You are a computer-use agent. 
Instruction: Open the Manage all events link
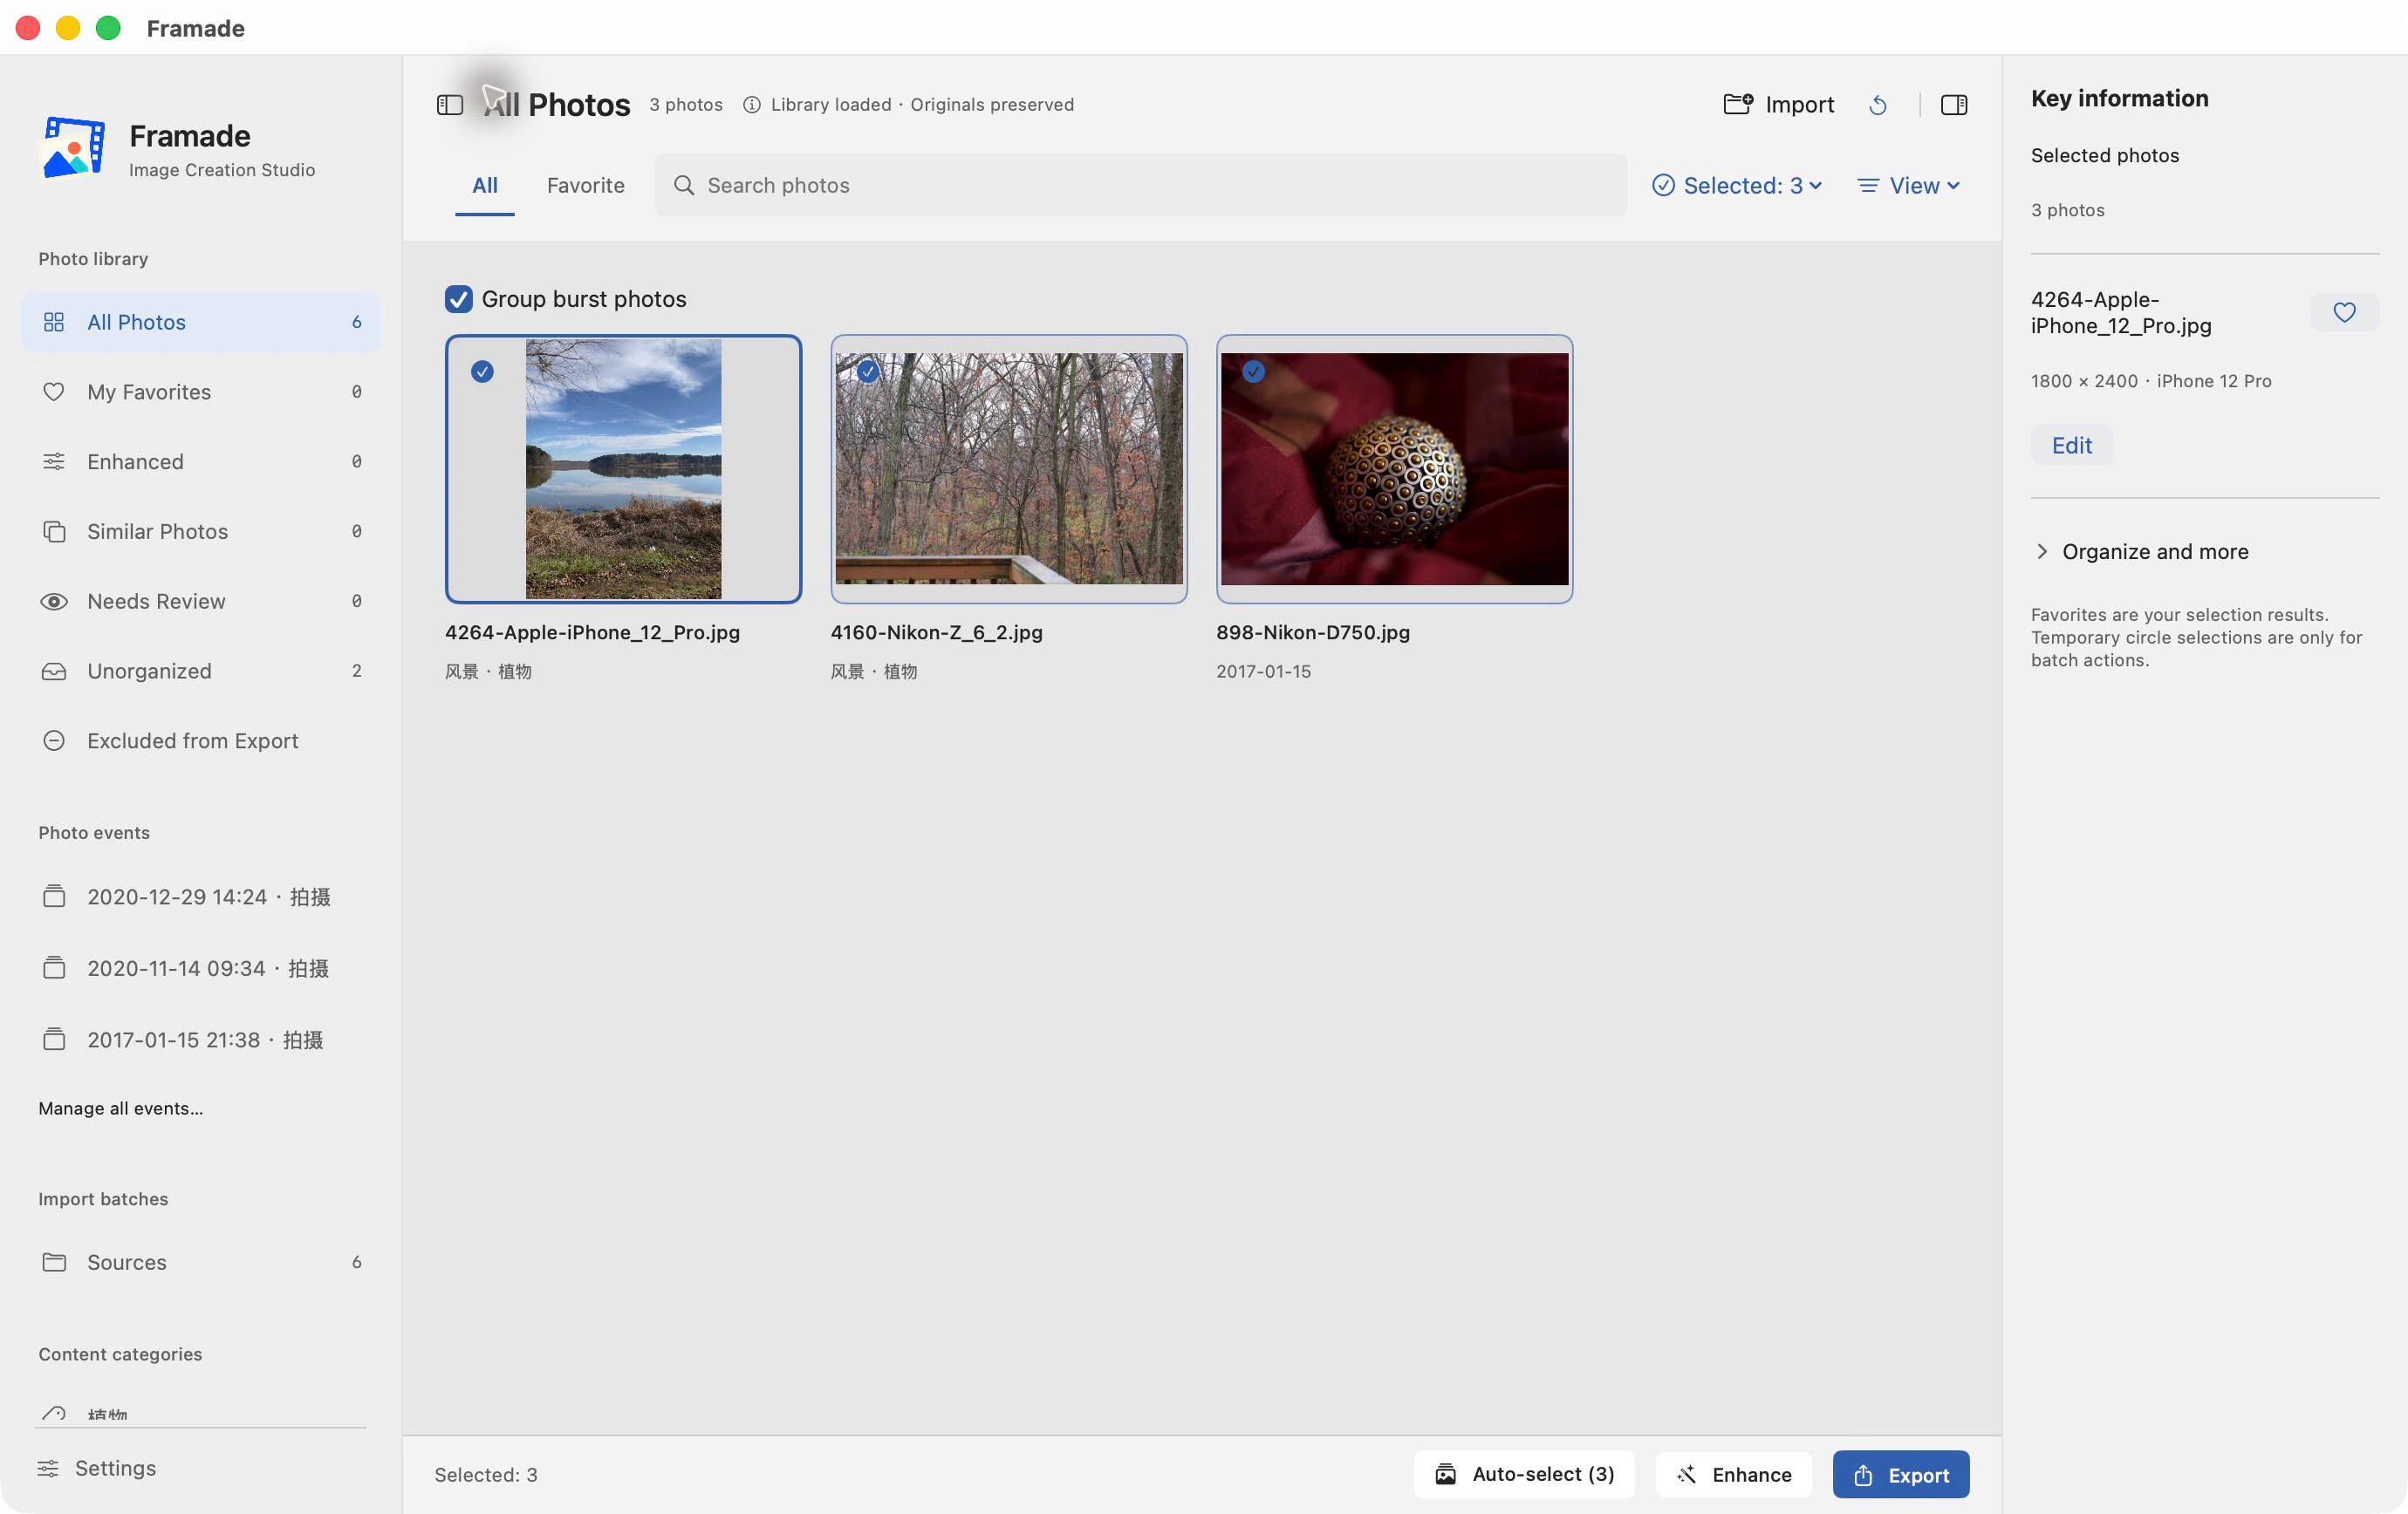pyautogui.click(x=121, y=1108)
